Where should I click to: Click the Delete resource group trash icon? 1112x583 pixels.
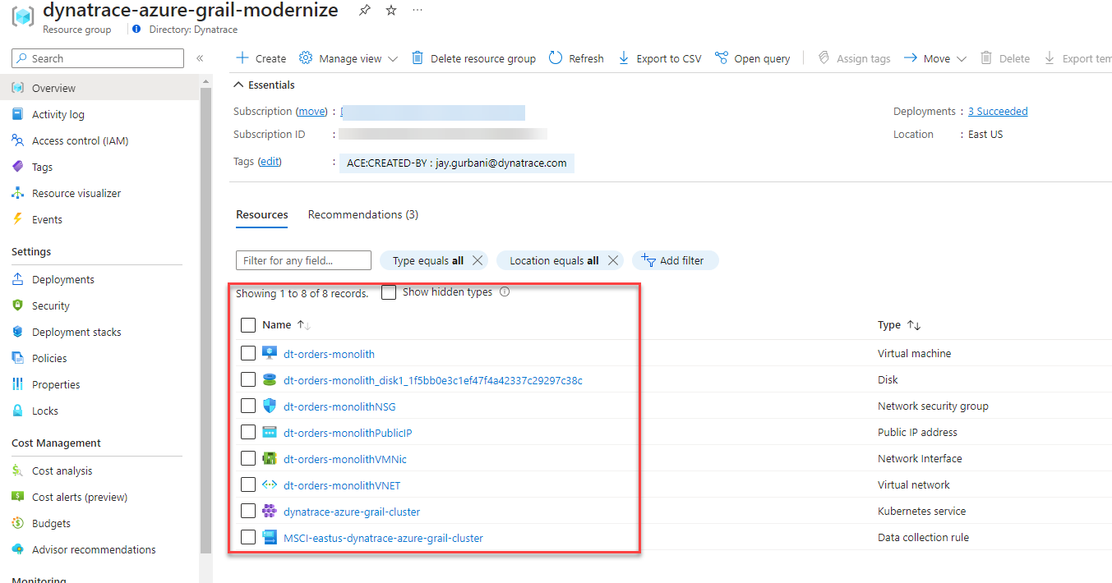418,58
